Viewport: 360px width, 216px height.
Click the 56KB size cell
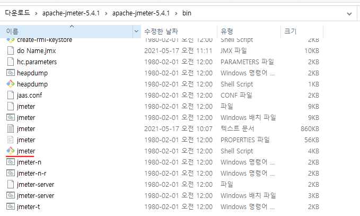312,140
